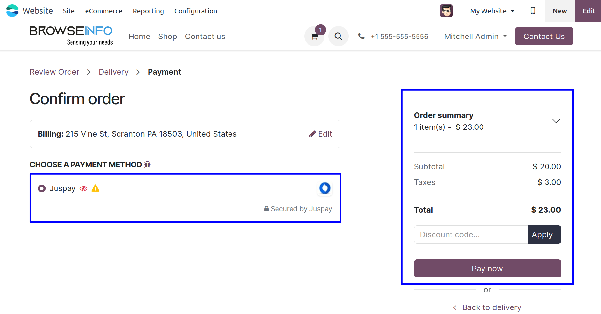Open the Configuration menu
The width and height of the screenshot is (601, 314).
pyautogui.click(x=196, y=11)
